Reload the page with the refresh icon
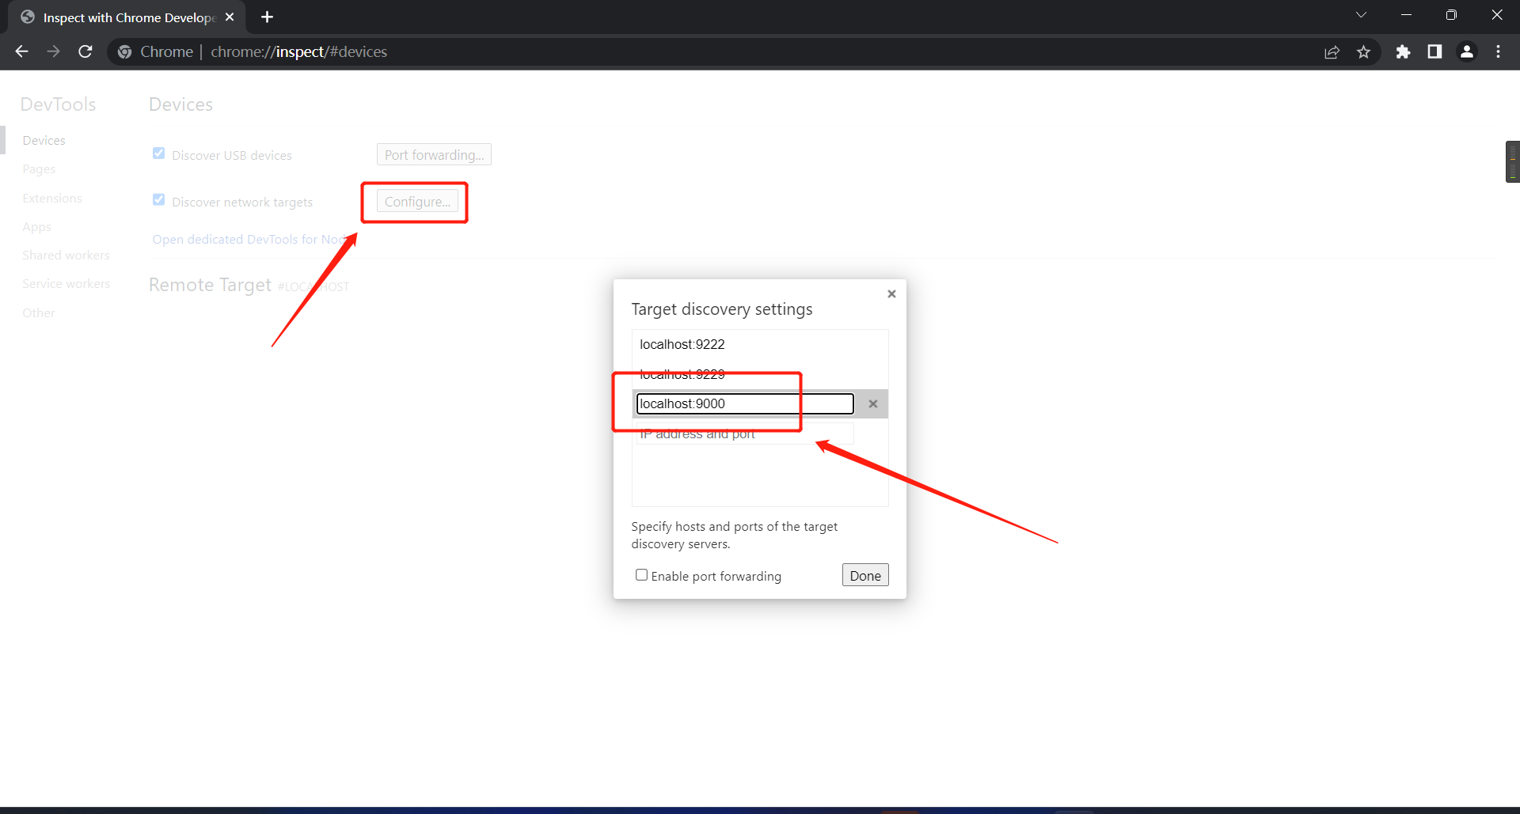1520x814 pixels. point(85,51)
